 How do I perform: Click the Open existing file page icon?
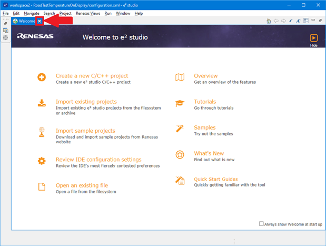tap(42, 186)
